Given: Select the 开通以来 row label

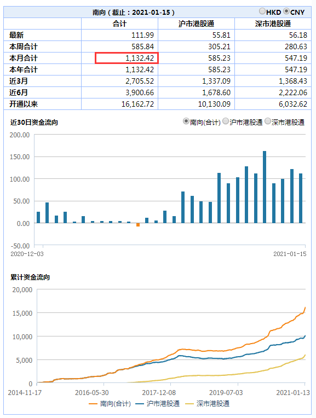Looking at the screenshot, I should (x=24, y=104).
